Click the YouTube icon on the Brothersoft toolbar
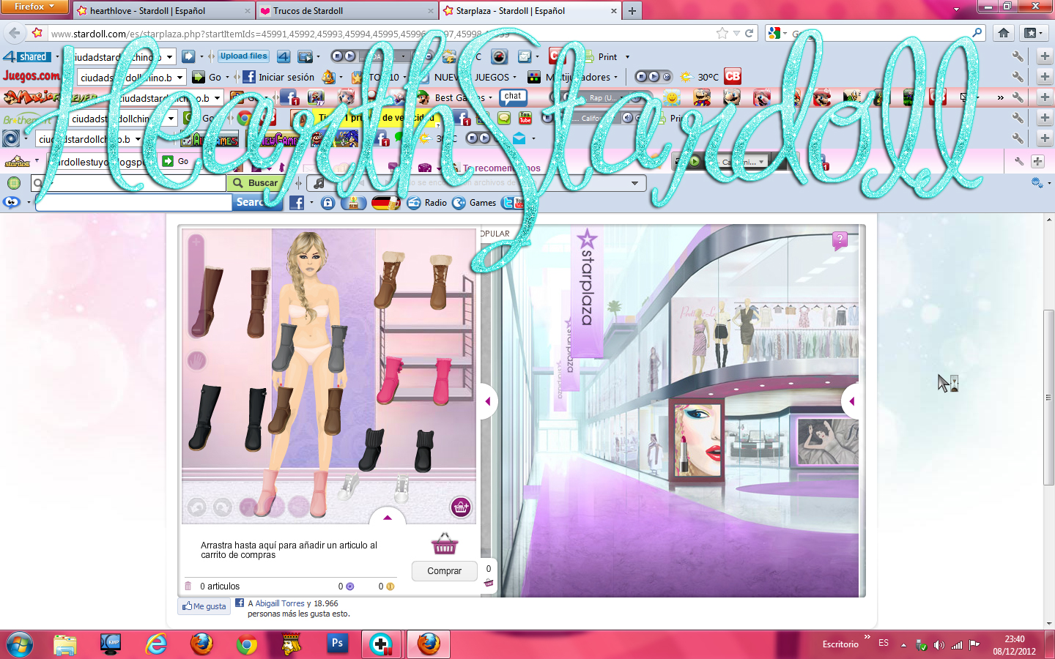The image size is (1055, 659). 525,118
